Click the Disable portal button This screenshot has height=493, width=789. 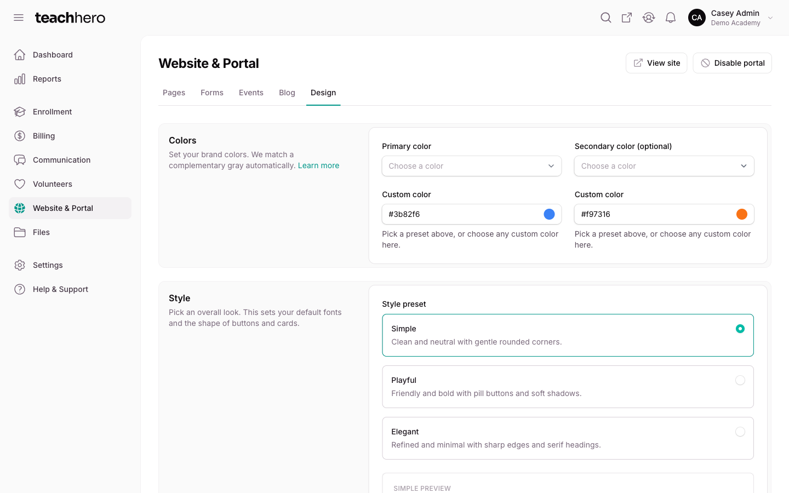733,63
